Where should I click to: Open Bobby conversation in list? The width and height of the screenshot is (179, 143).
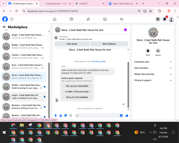(x=24, y=46)
